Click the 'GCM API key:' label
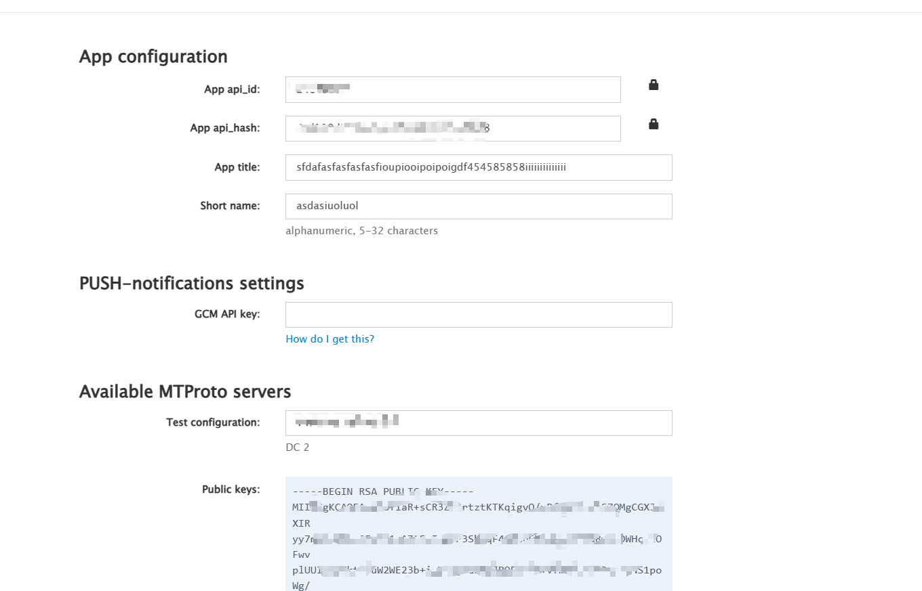922x591 pixels. [227, 314]
